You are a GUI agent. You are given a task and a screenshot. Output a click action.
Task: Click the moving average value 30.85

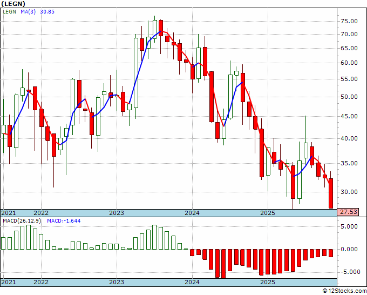(x=47, y=11)
